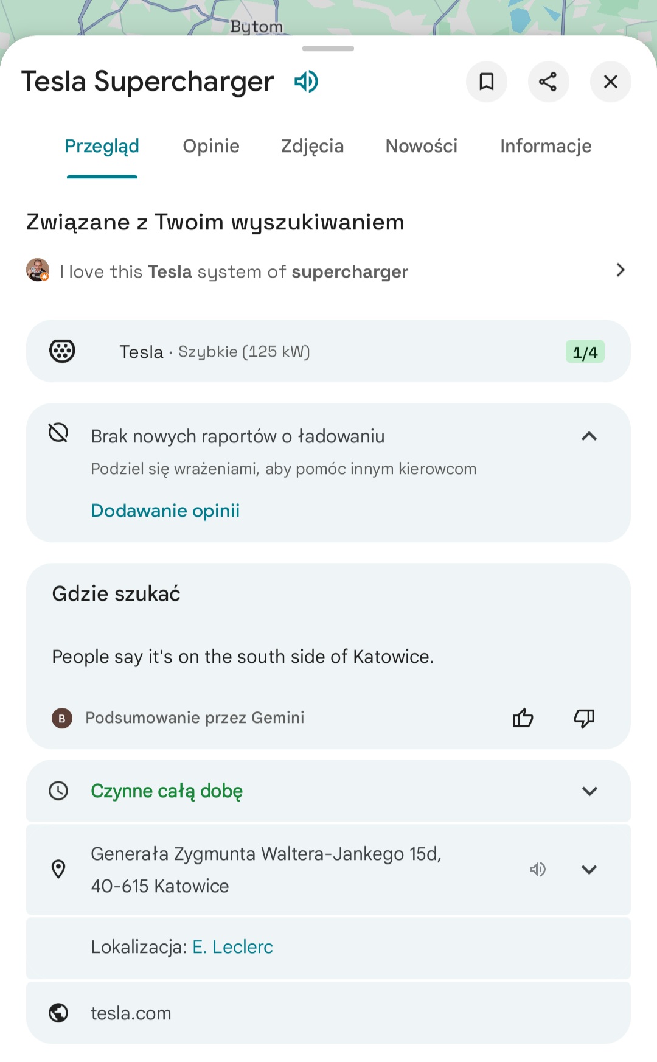Expand the address details chevron

point(589,869)
